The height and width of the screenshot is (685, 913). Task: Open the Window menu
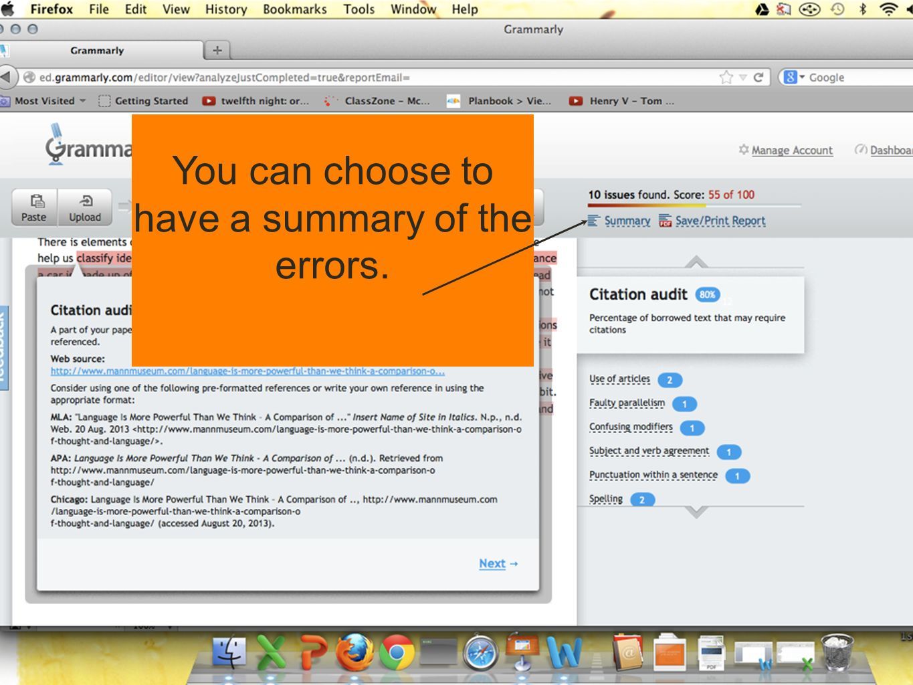click(x=413, y=9)
